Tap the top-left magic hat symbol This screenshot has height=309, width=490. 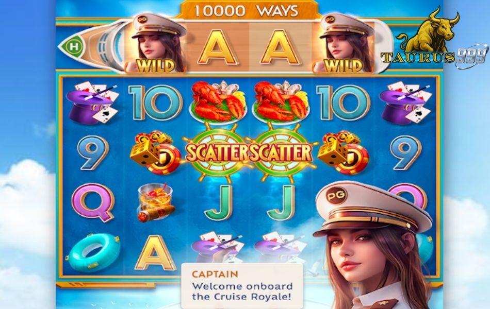(92, 102)
